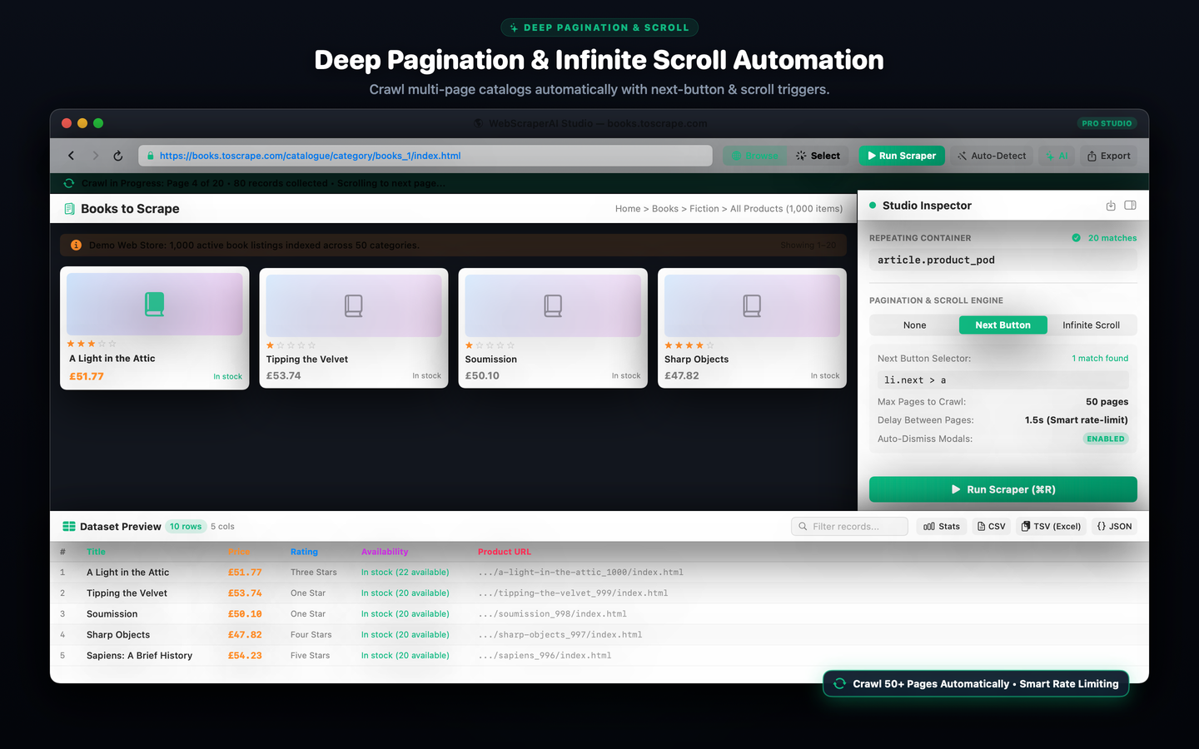Click the crawl progress spinner icon
The image size is (1199, 749).
pyautogui.click(x=69, y=183)
